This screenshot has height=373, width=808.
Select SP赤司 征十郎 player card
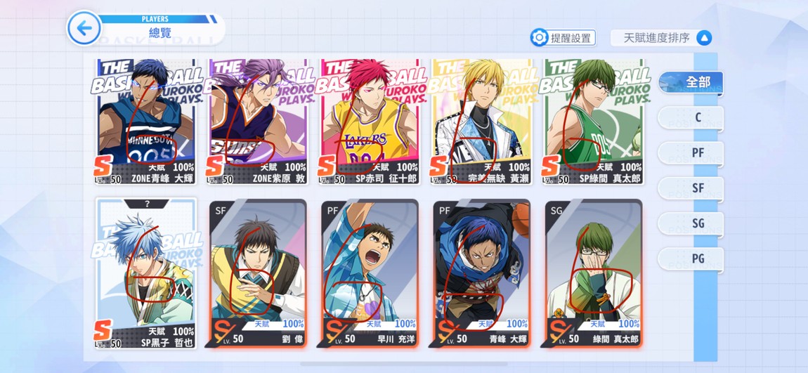[370, 122]
